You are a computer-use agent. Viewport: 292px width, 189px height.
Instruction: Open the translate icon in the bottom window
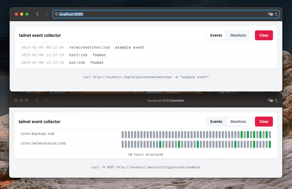[270, 100]
